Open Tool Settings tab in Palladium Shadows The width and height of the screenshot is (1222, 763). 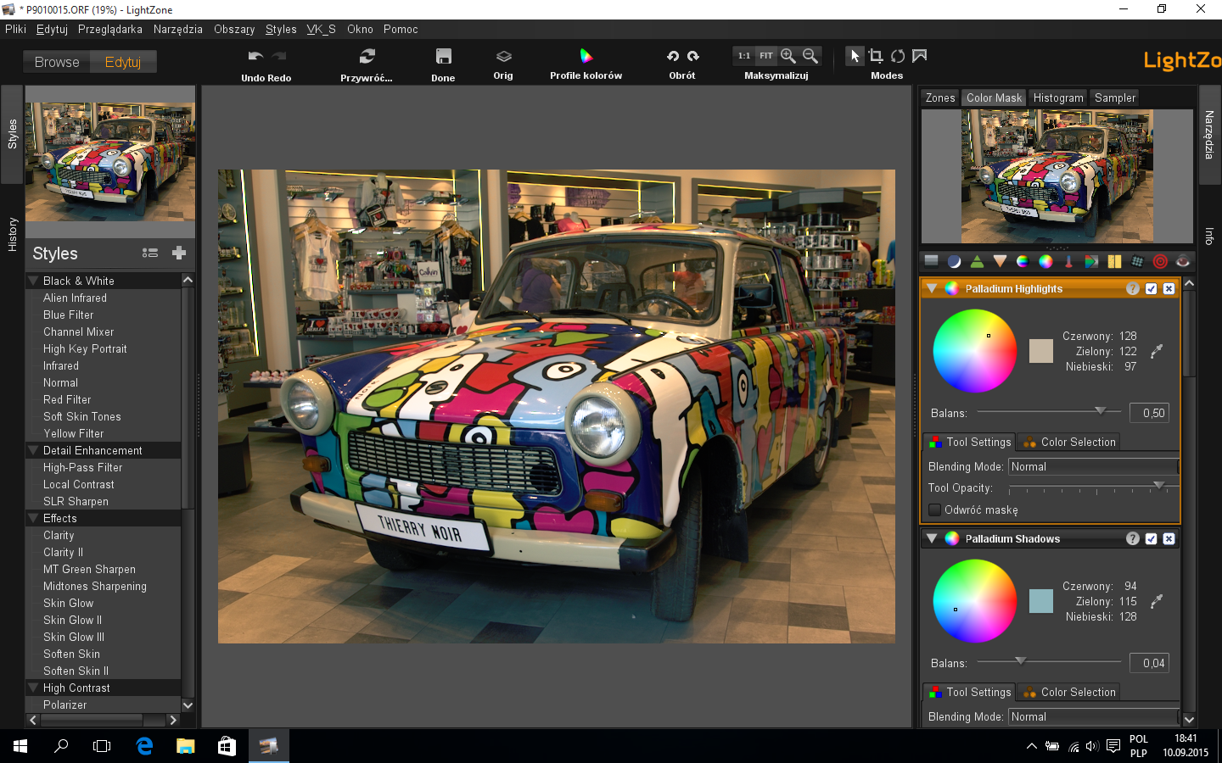pyautogui.click(x=970, y=692)
